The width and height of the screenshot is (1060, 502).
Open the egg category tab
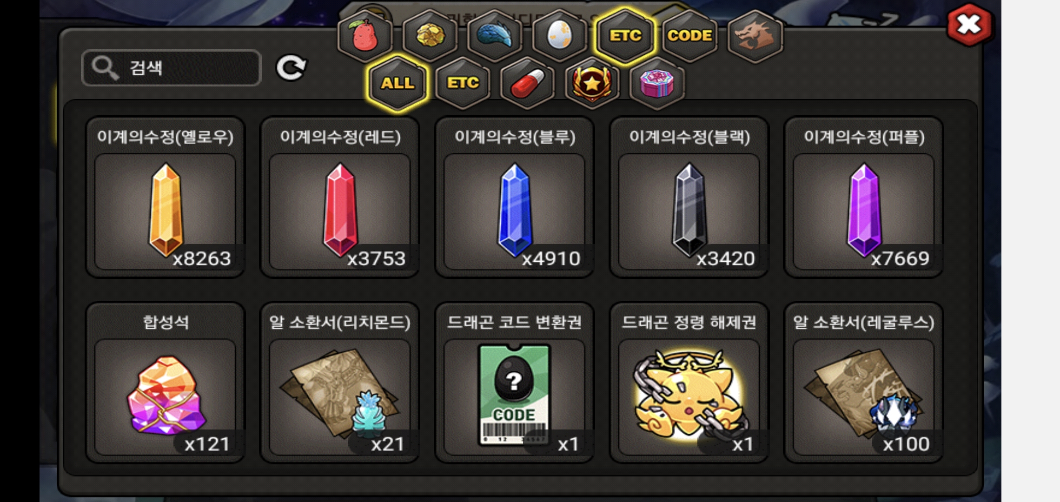(559, 36)
